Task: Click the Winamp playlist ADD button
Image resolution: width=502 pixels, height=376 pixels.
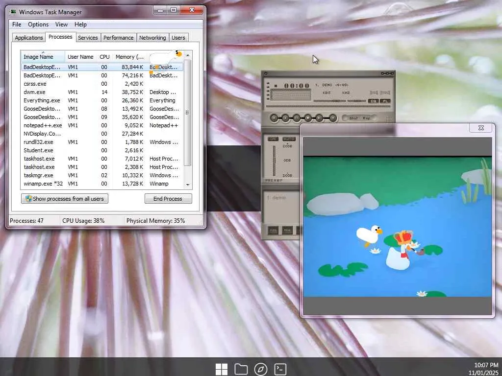Action: tap(273, 230)
